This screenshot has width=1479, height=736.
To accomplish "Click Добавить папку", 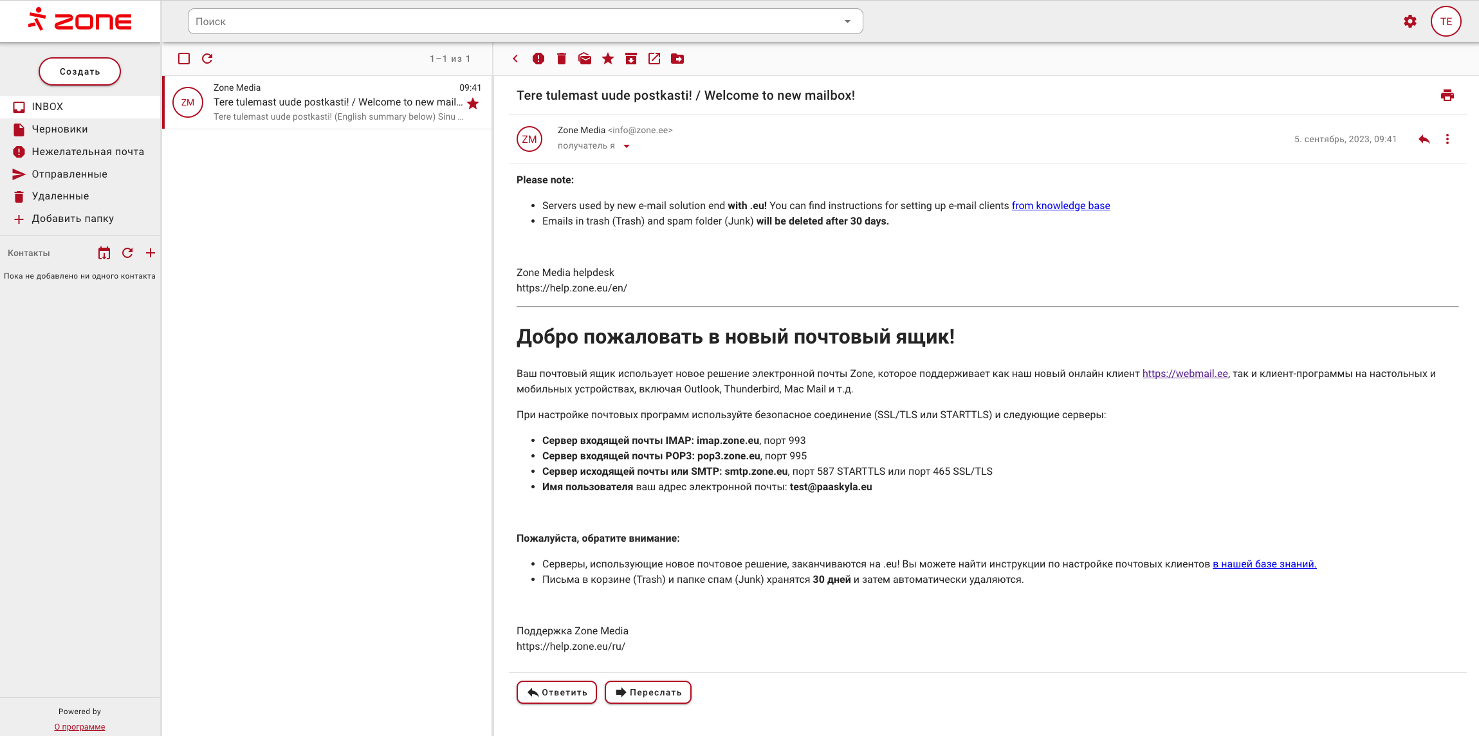I will tap(80, 219).
